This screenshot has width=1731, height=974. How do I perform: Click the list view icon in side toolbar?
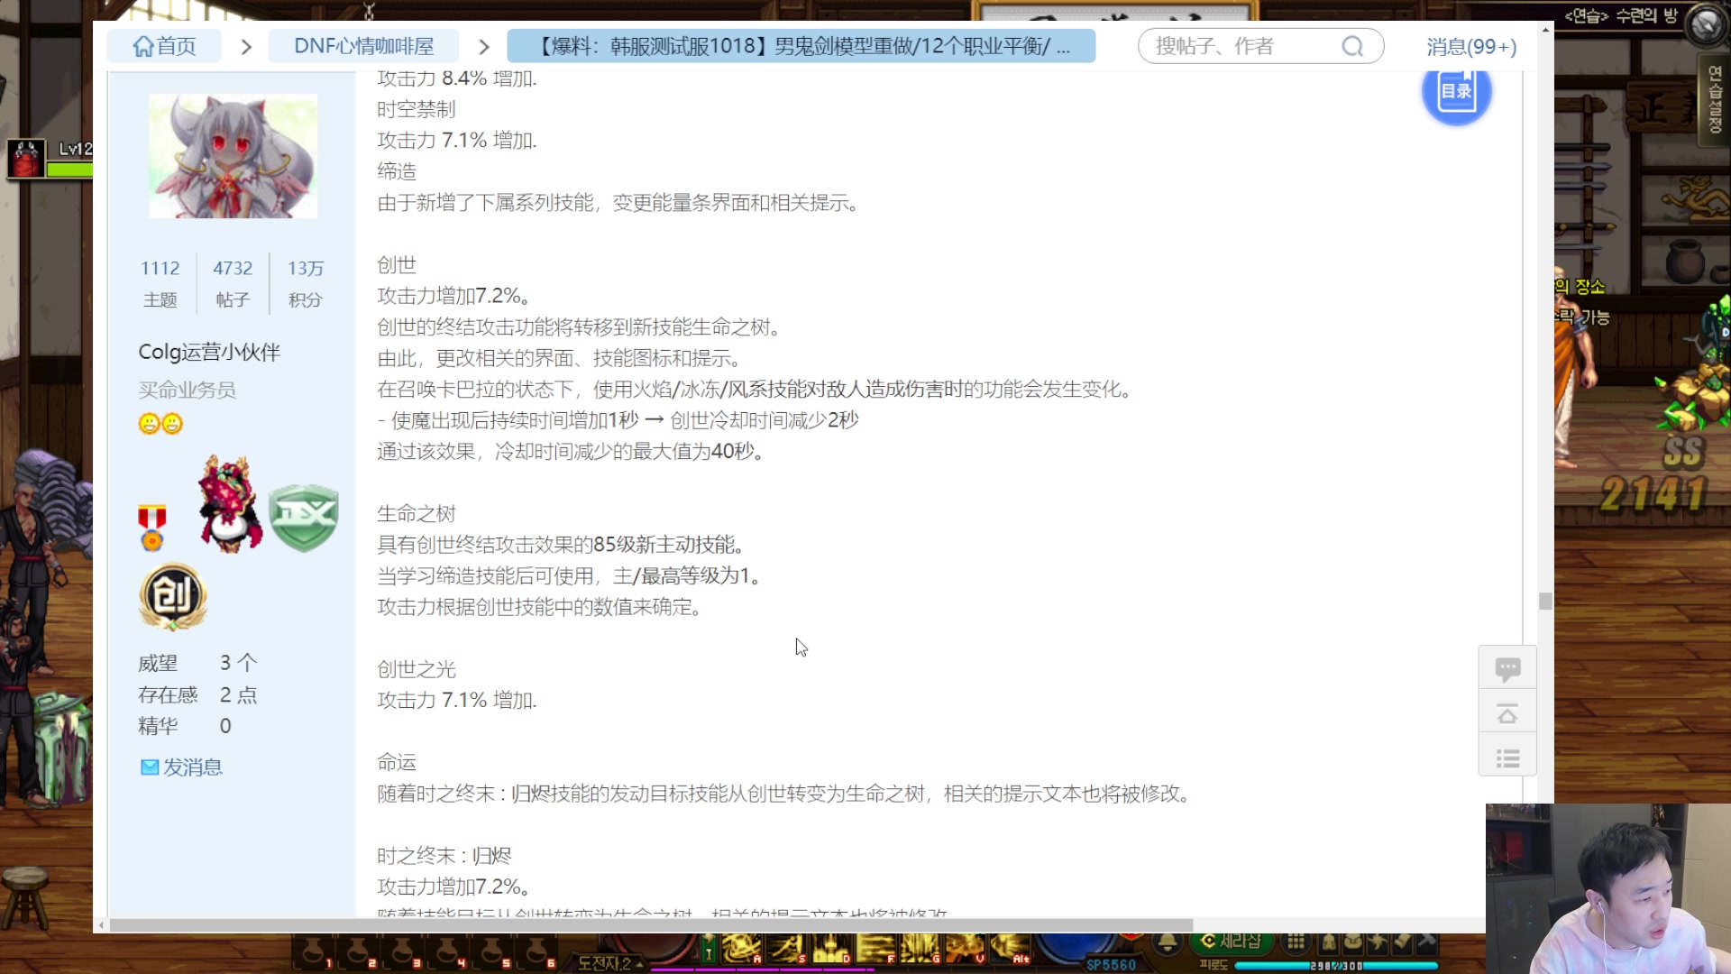pyautogui.click(x=1507, y=758)
